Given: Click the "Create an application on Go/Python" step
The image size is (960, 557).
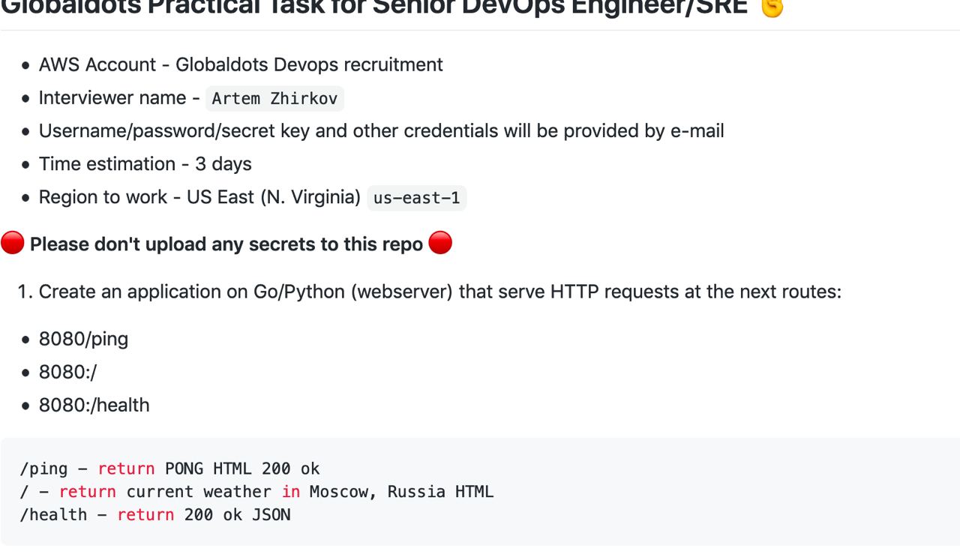Looking at the screenshot, I should (439, 291).
